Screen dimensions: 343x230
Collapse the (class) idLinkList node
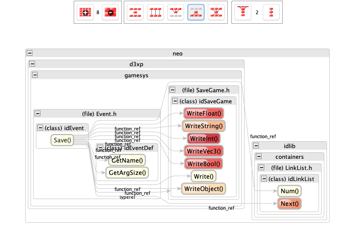click(x=264, y=179)
